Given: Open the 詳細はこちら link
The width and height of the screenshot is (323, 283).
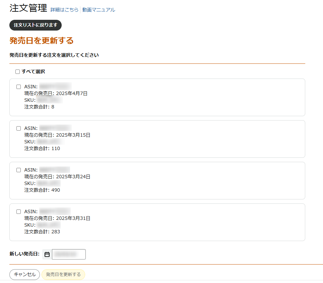Looking at the screenshot, I should coord(64,10).
